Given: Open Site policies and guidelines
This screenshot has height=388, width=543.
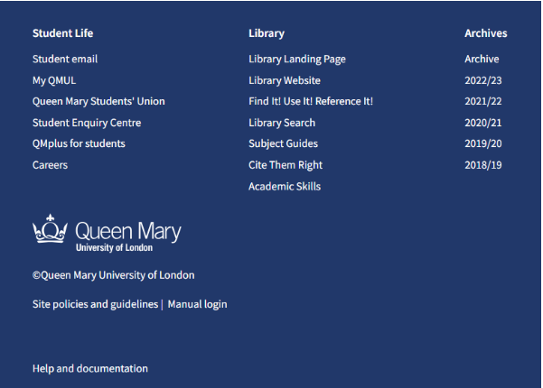Looking at the screenshot, I should [x=95, y=304].
